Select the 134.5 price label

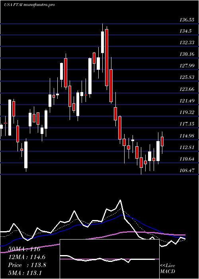click(185, 31)
